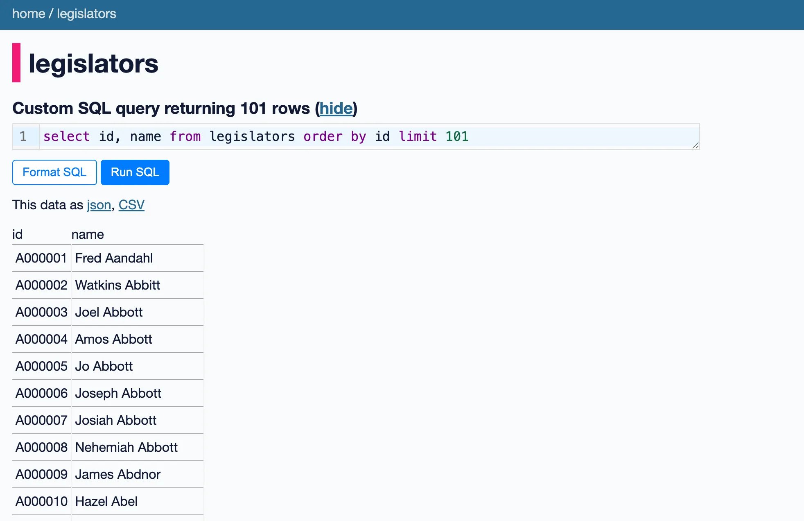
Task: Select the id column header
Action: point(18,234)
